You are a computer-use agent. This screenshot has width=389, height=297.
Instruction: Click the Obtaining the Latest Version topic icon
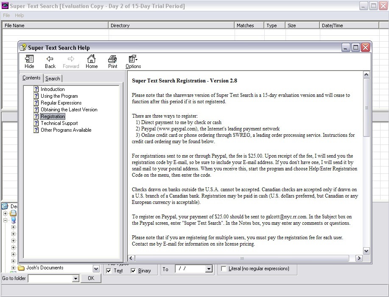(36, 109)
